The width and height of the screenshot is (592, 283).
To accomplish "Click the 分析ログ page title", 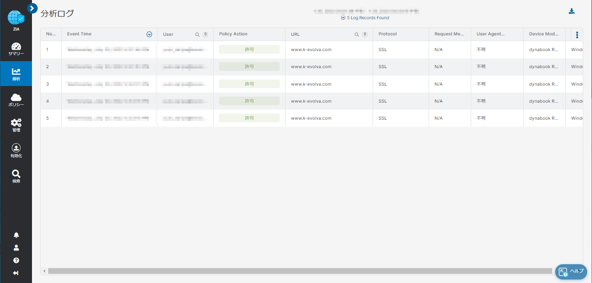I will coord(57,14).
